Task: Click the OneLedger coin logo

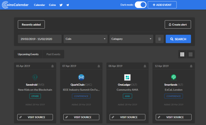Action: click(x=127, y=77)
